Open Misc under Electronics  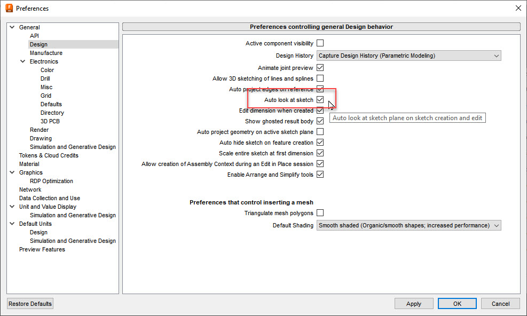46,87
